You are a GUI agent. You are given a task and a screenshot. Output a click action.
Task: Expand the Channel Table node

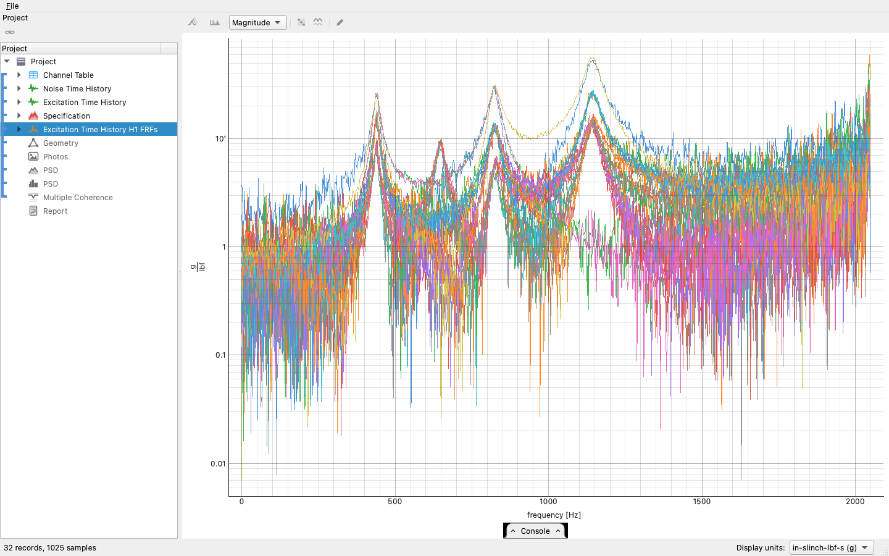click(x=19, y=75)
